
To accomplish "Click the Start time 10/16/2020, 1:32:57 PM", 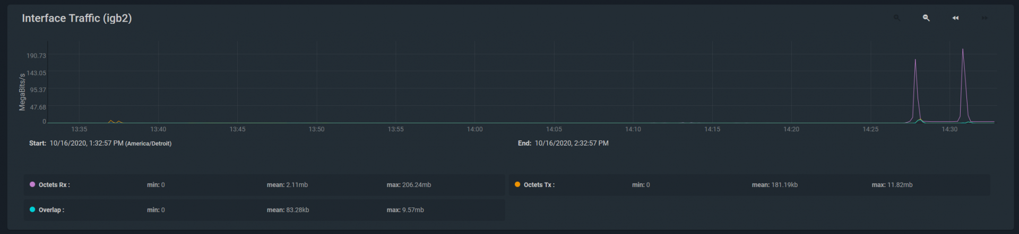I will click(86, 143).
